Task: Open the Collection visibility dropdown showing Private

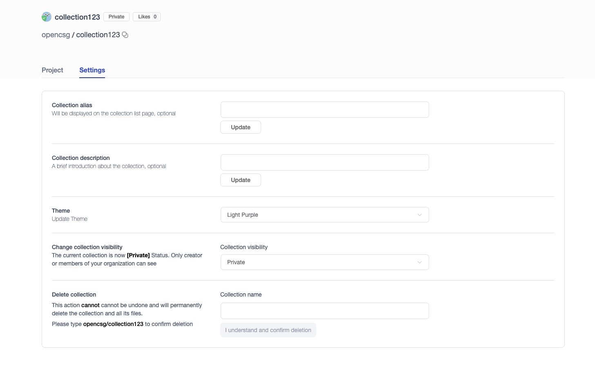Action: 324,263
